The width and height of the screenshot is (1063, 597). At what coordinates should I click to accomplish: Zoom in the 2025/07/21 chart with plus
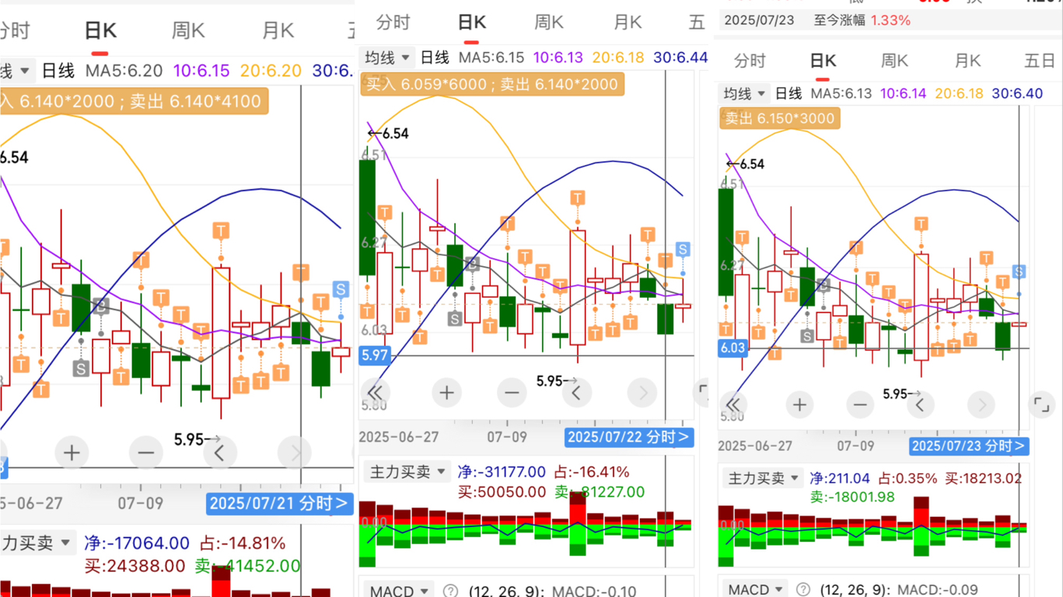point(72,452)
